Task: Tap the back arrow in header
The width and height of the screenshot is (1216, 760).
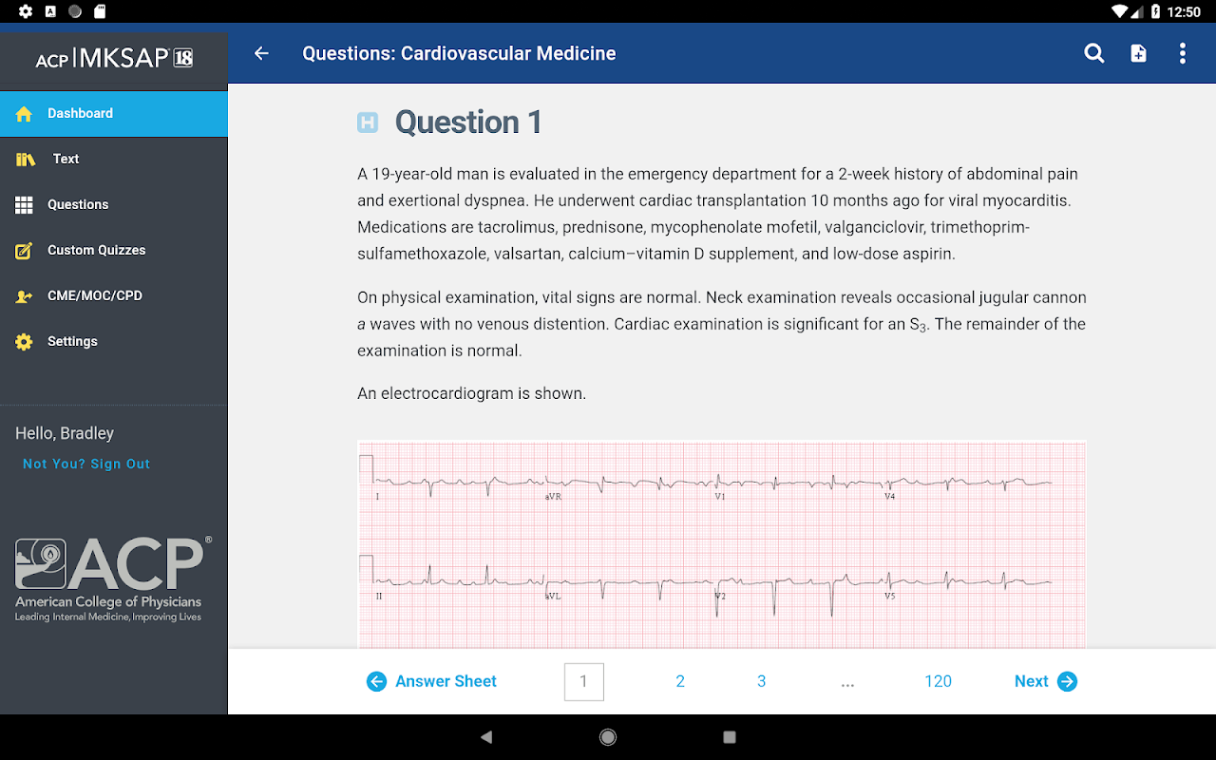Action: pyautogui.click(x=261, y=54)
